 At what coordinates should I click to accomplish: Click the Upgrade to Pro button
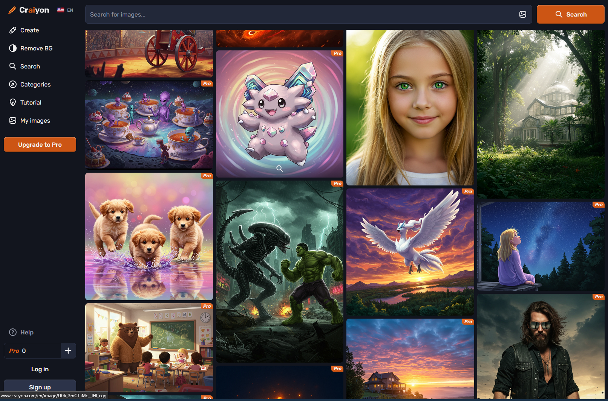pyautogui.click(x=40, y=144)
